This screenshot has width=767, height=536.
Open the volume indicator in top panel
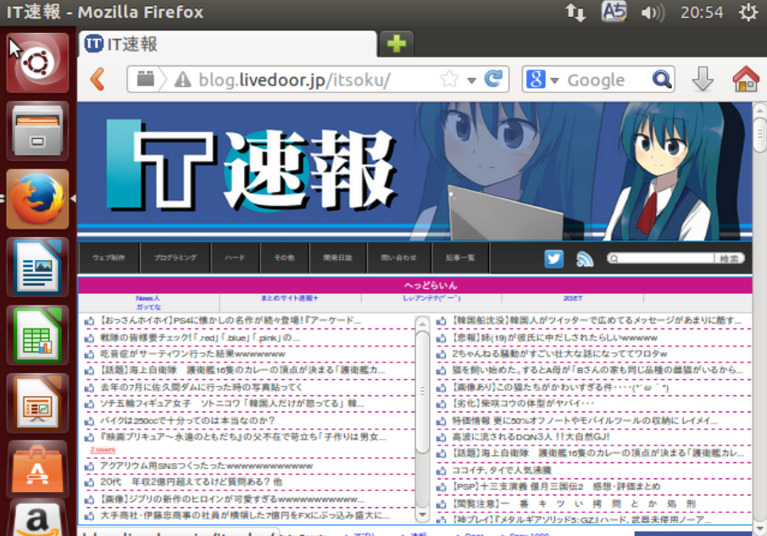[x=653, y=12]
